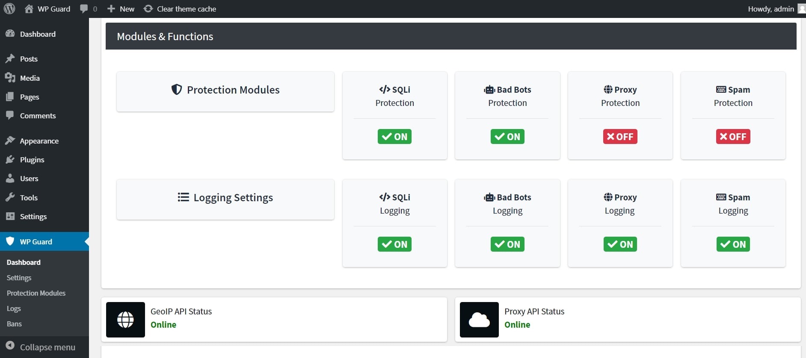Turn on Spam Protection toggle
The image size is (806, 358).
tap(733, 137)
